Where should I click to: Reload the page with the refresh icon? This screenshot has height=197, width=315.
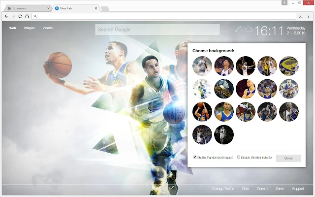coord(20,16)
